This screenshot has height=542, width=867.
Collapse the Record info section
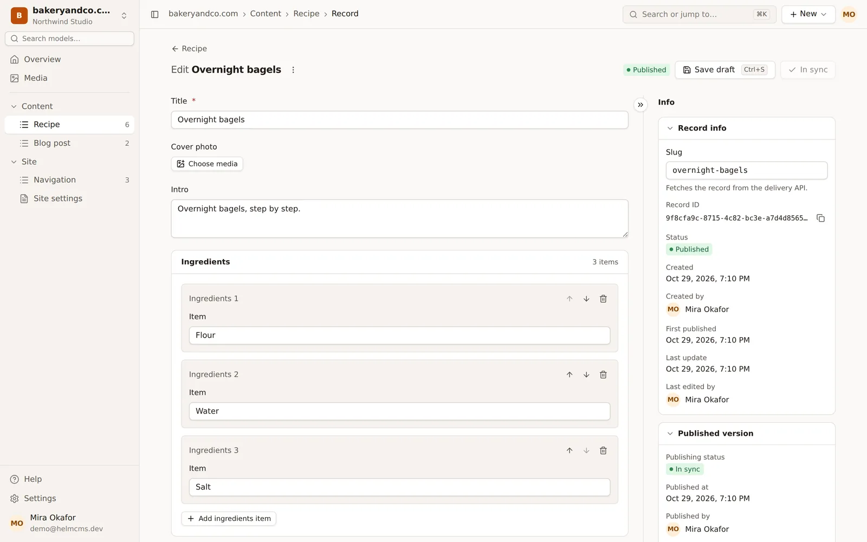click(x=746, y=128)
